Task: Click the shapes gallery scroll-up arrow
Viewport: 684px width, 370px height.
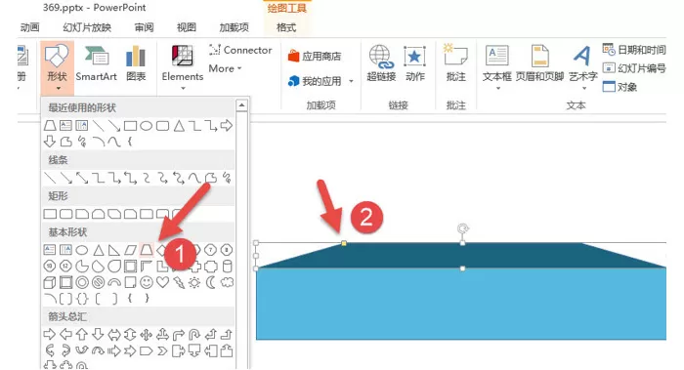Action: click(x=241, y=105)
